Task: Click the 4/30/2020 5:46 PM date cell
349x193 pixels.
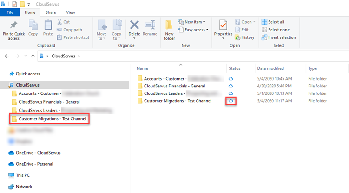Action: [x=275, y=86]
